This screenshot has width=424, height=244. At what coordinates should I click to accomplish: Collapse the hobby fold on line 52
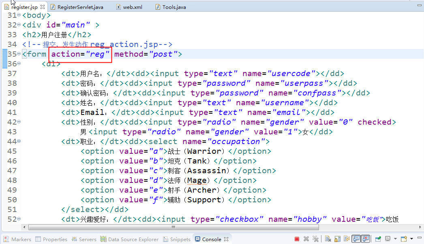pos(19,219)
